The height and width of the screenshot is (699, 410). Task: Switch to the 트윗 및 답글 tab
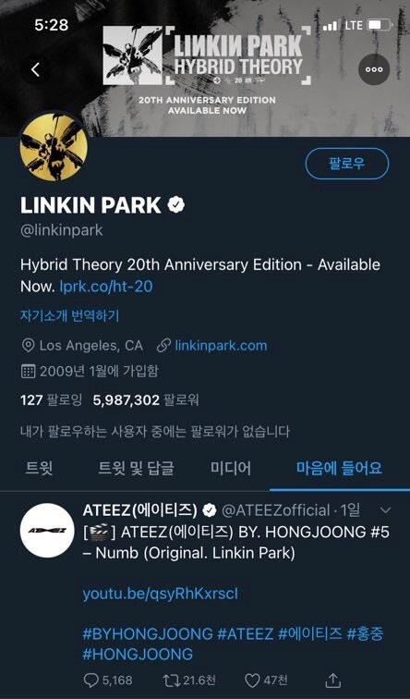137,468
